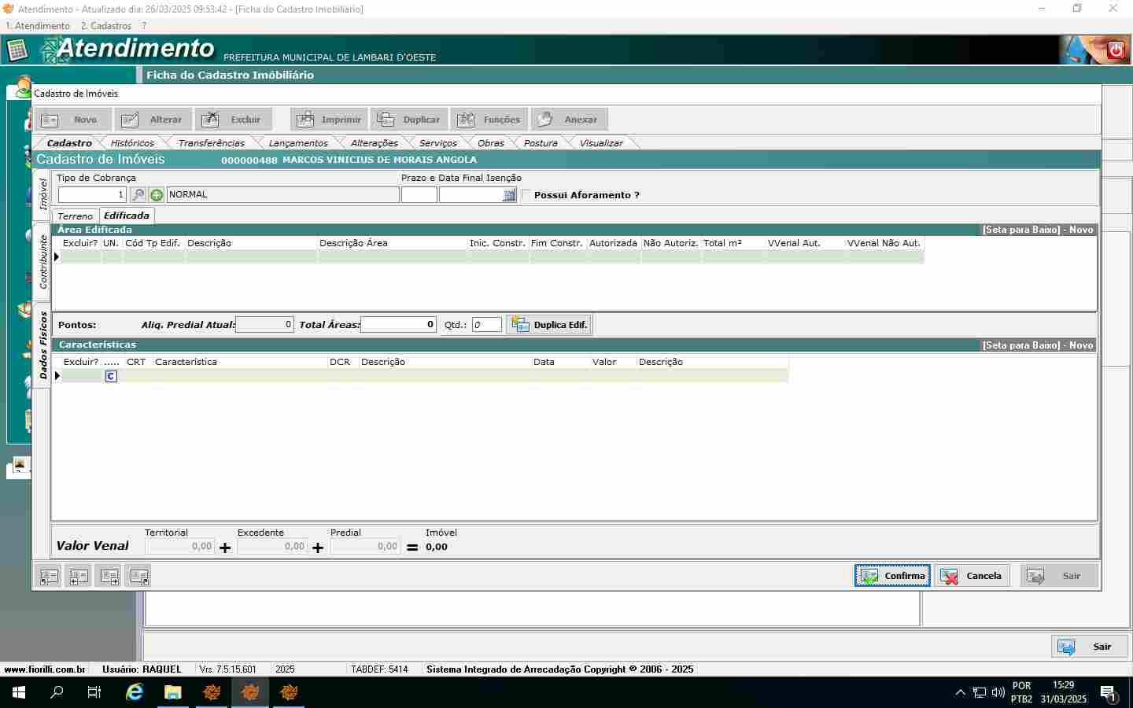Click the red power icon in header
The width and height of the screenshot is (1133, 708).
click(x=1116, y=50)
